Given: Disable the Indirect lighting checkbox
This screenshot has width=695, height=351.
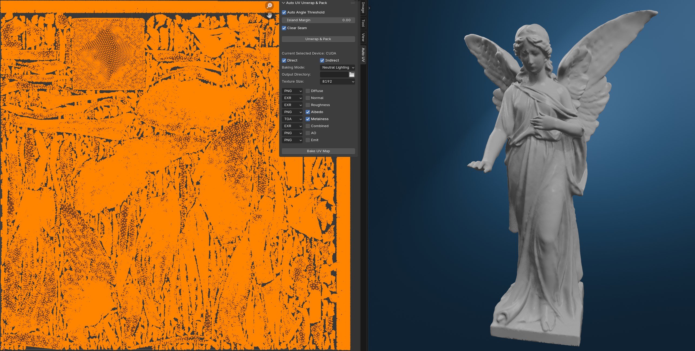Looking at the screenshot, I should click(322, 60).
